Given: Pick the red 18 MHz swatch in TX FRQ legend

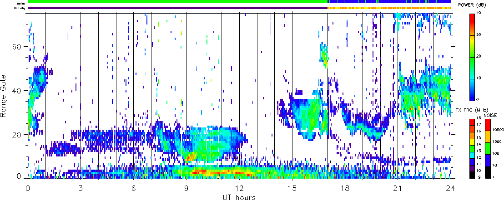Looking at the screenshot, I should click(x=472, y=122).
